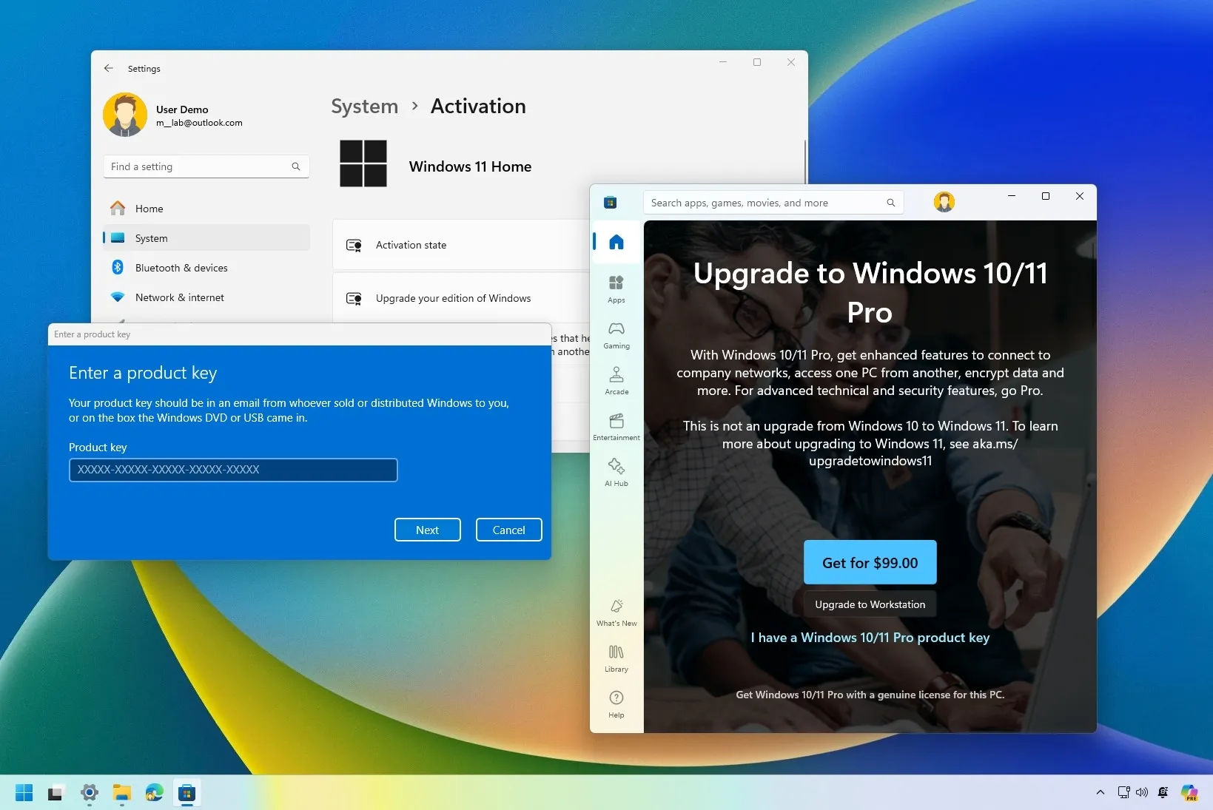The width and height of the screenshot is (1213, 810).
Task: Click I have a Windows 10/11 Pro product key
Action: 870,637
